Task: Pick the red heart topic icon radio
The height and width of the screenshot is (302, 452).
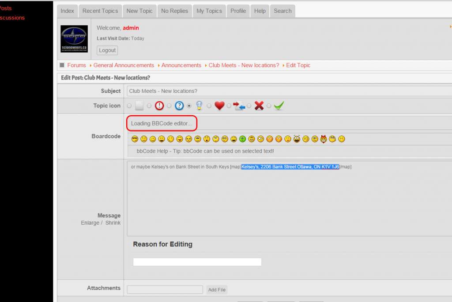Action: (x=209, y=106)
